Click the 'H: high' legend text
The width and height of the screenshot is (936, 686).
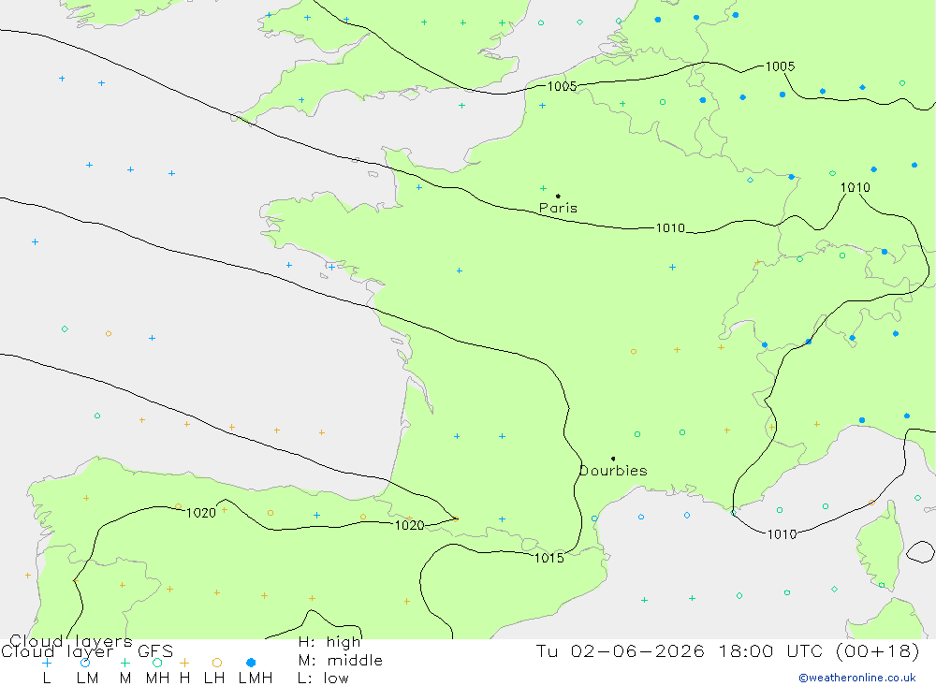(x=329, y=642)
